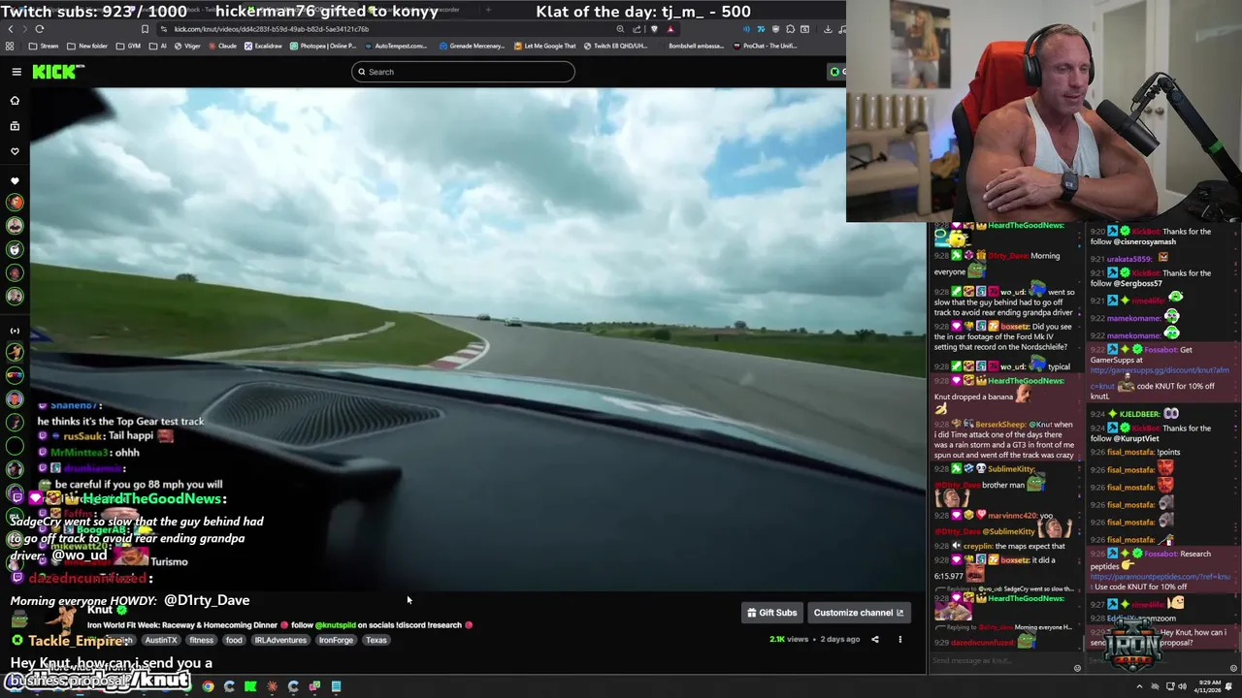
Task: Open the Kick hamburger sidebar menu
Action: 16,72
